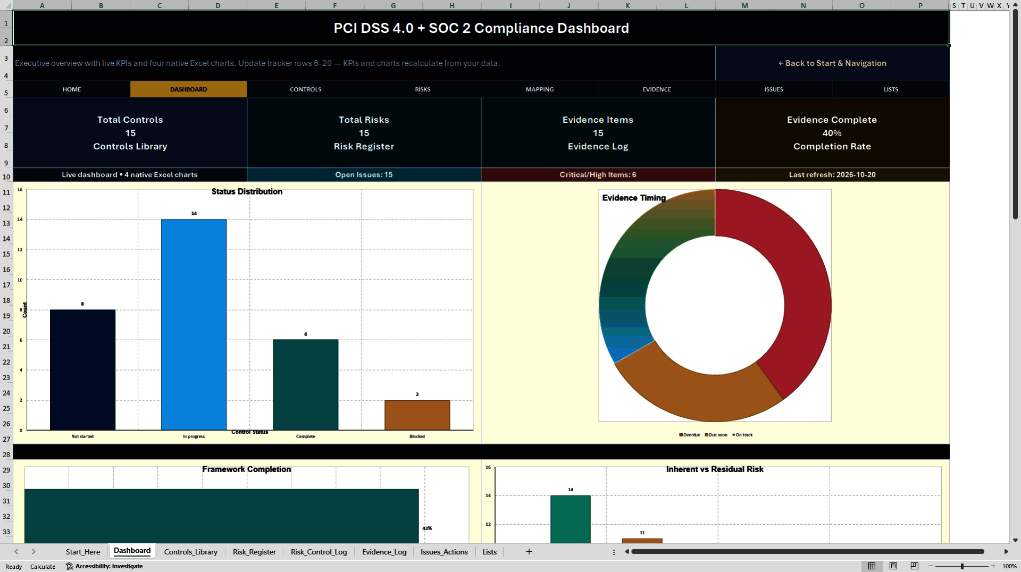1021x572 pixels.
Task: Open the Controls_Library sheet tab
Action: (191, 552)
